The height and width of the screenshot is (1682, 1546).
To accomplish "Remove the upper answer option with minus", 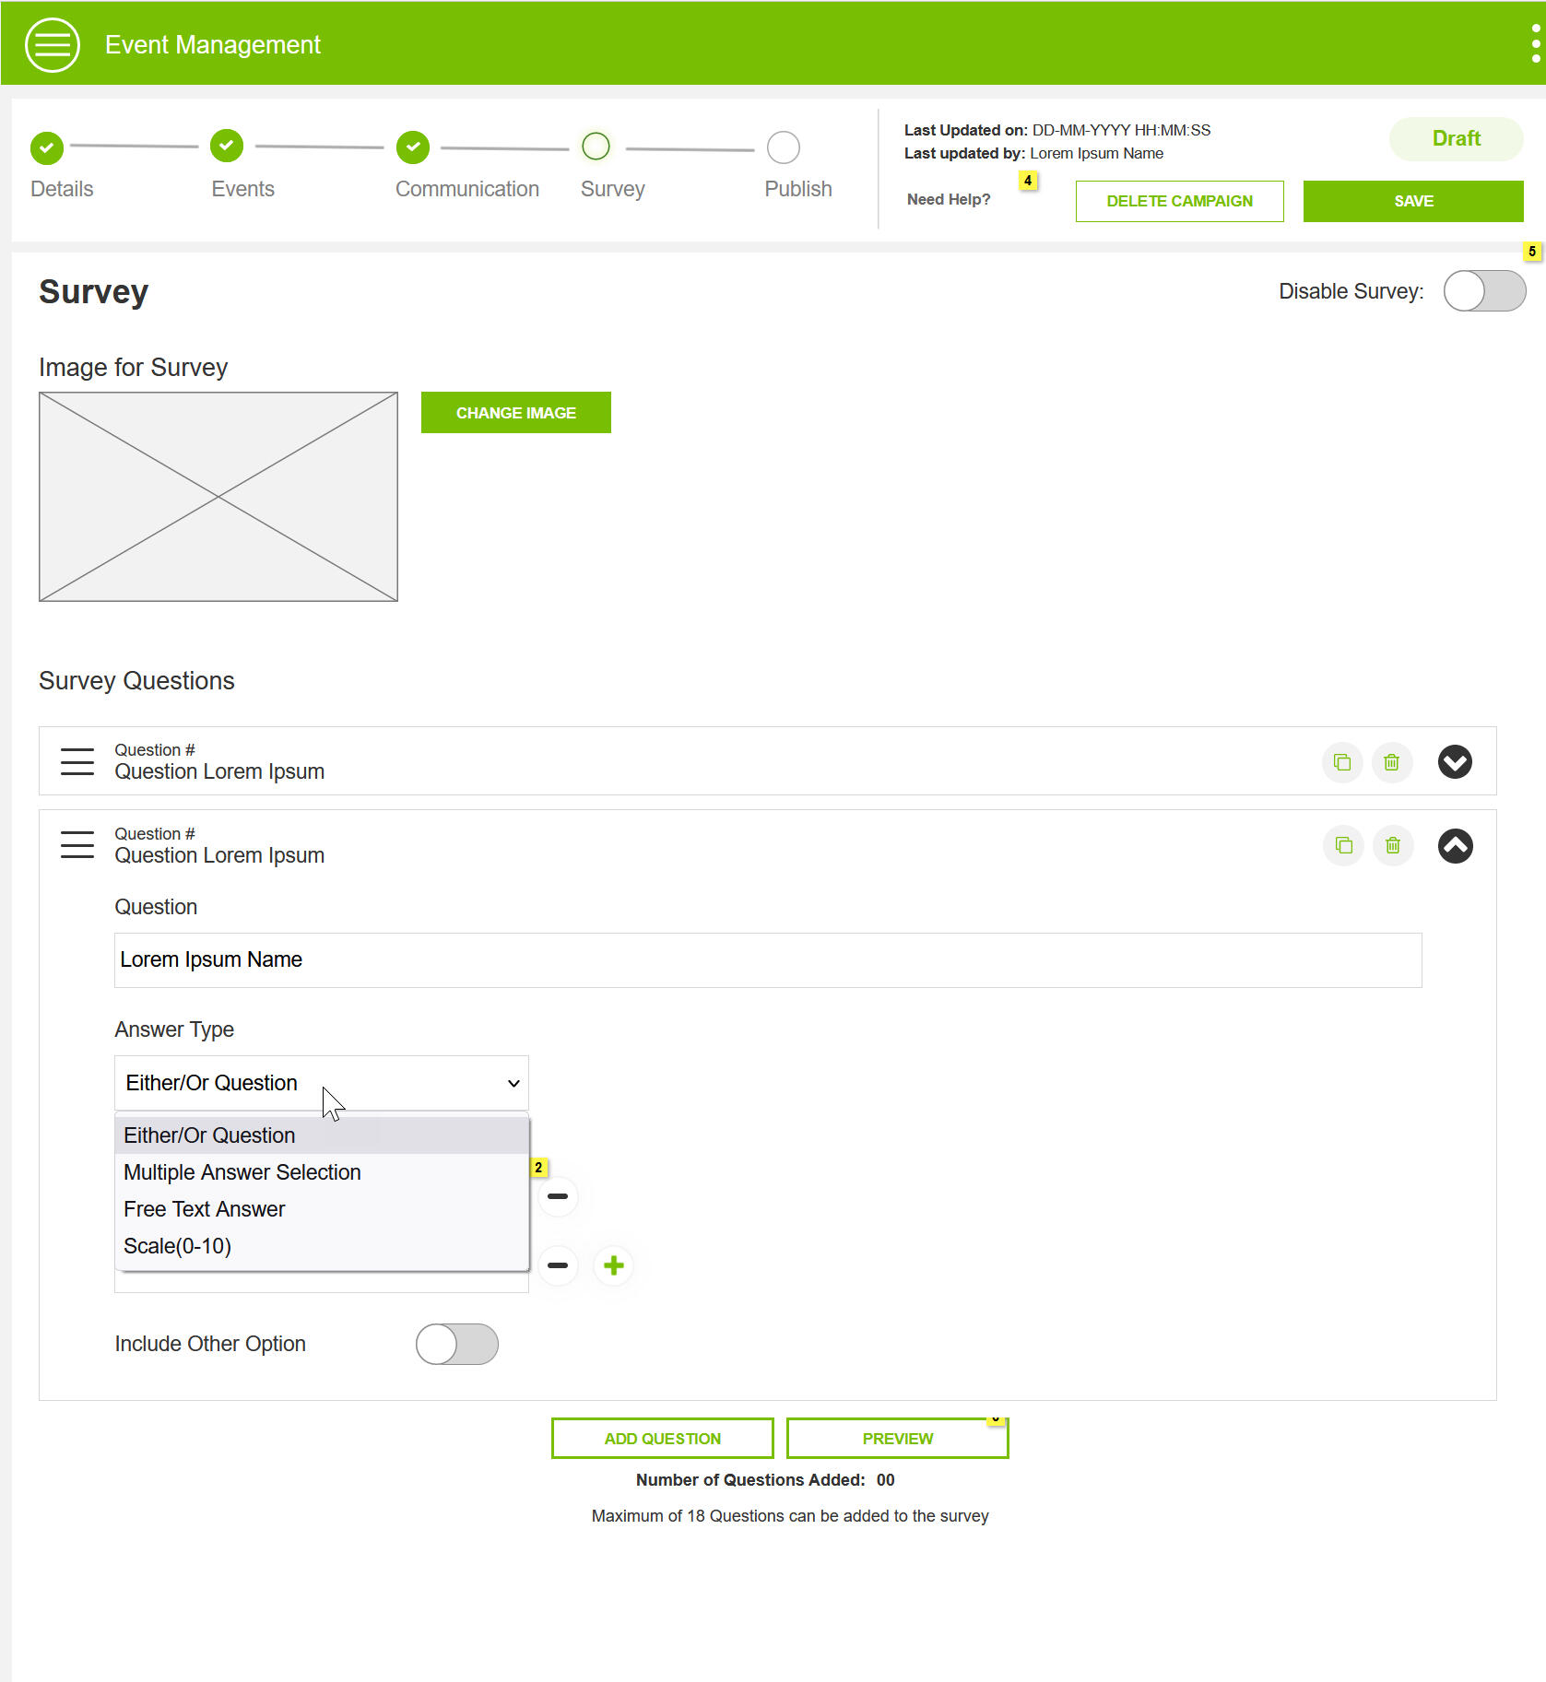I will (558, 1196).
